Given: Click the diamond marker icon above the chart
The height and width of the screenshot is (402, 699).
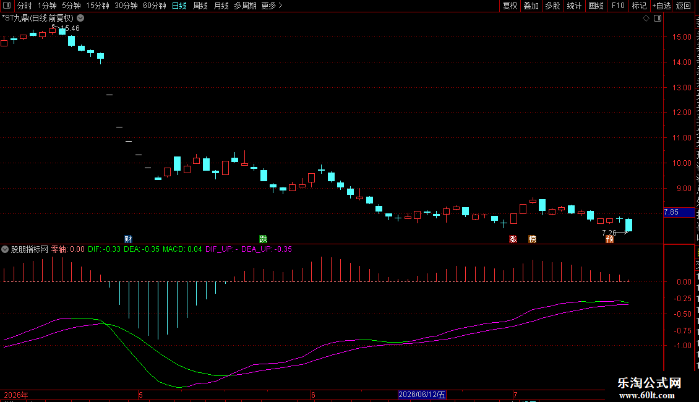Looking at the screenshot, I should pos(646,19).
